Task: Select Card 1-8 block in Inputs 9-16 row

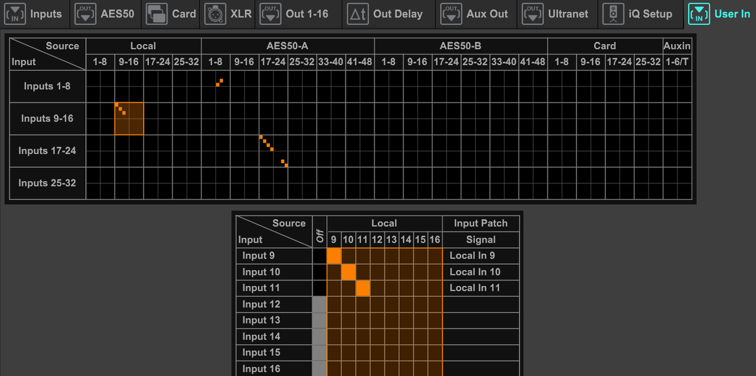Action: (562, 119)
